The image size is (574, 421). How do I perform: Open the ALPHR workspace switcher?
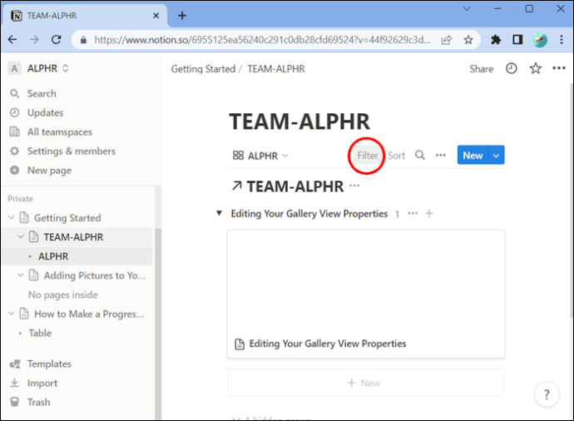(39, 68)
